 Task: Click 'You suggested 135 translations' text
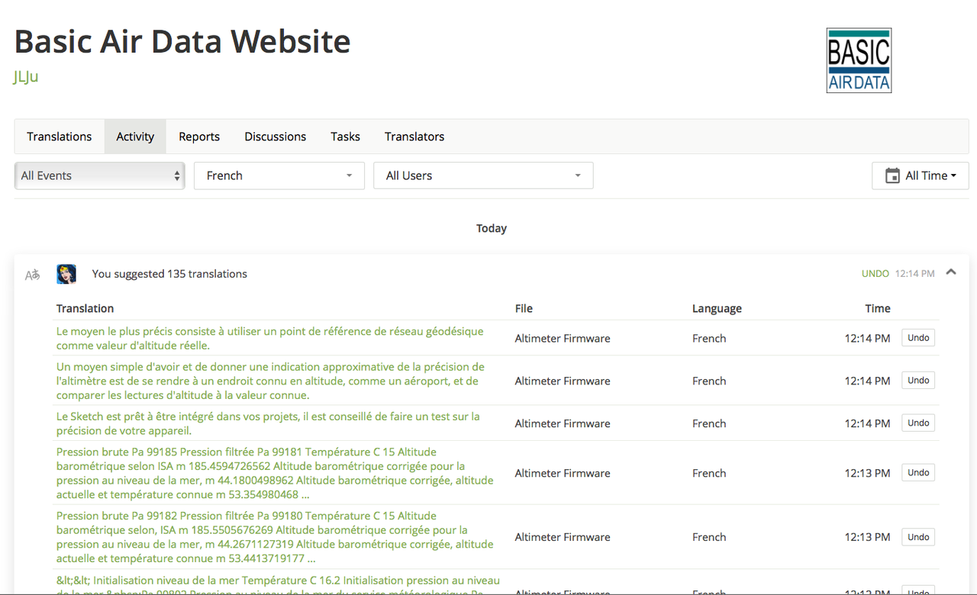pyautogui.click(x=169, y=274)
